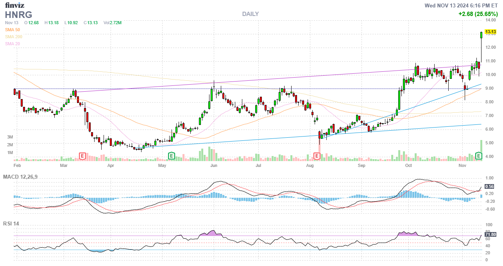Click the finviz logo
The image size is (503, 266).
click(15, 5)
